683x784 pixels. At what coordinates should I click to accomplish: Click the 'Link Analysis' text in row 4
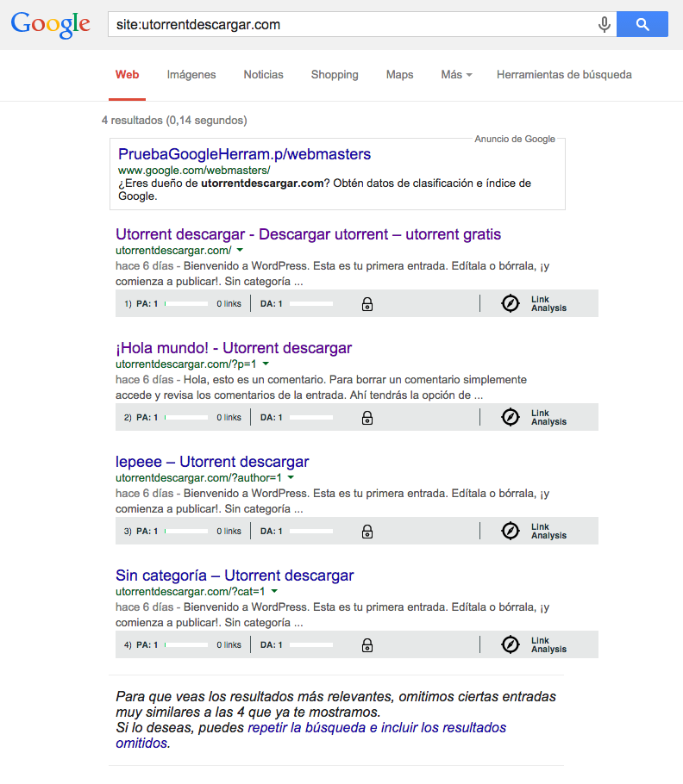click(x=549, y=644)
